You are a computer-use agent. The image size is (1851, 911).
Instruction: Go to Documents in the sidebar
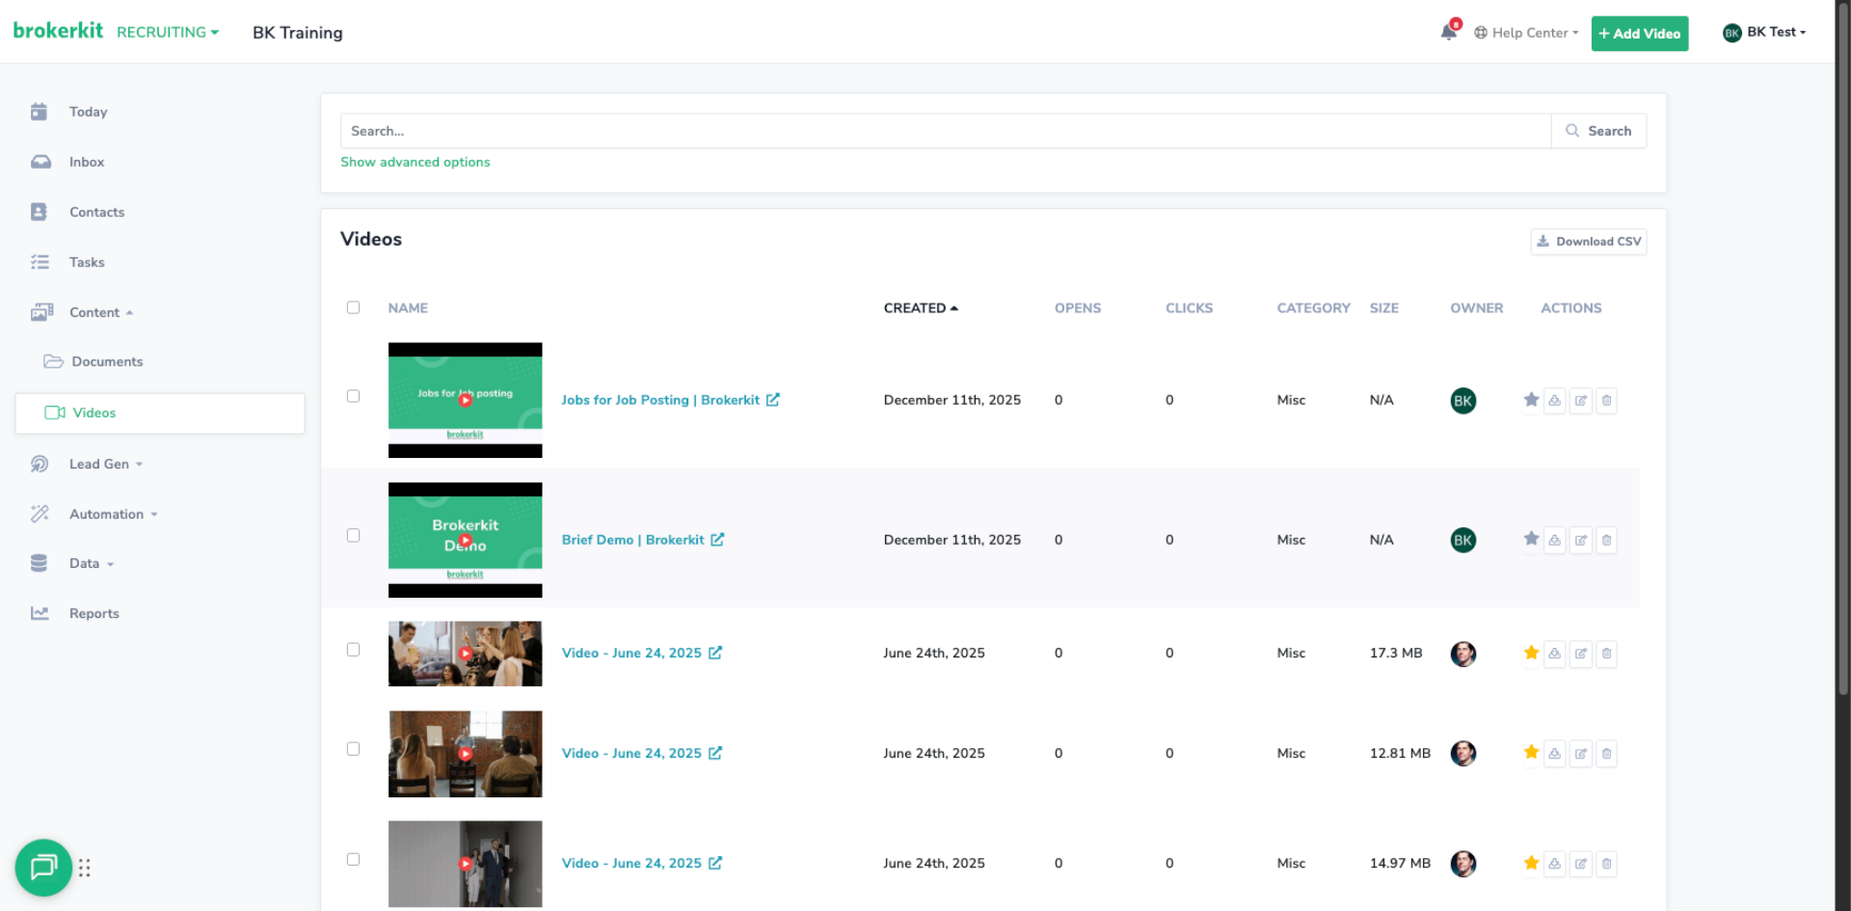coord(107,362)
